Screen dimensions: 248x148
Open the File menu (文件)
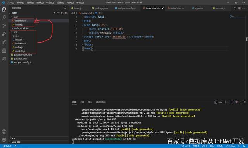click(11, 3)
